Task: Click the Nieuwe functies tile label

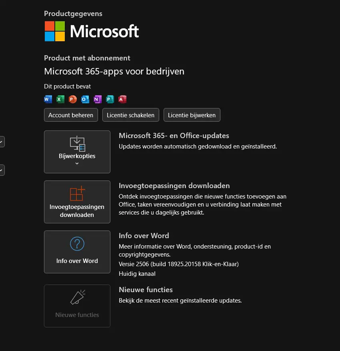Action: pos(77,315)
